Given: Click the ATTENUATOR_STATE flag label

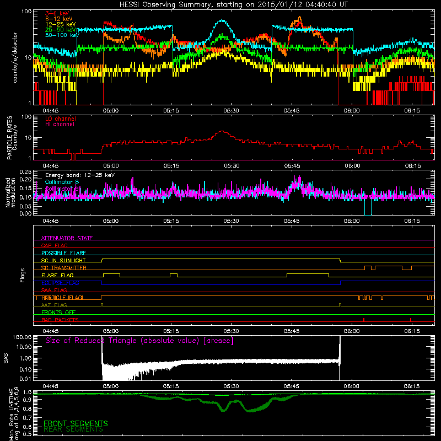Looking at the screenshot, I should click(x=67, y=238).
